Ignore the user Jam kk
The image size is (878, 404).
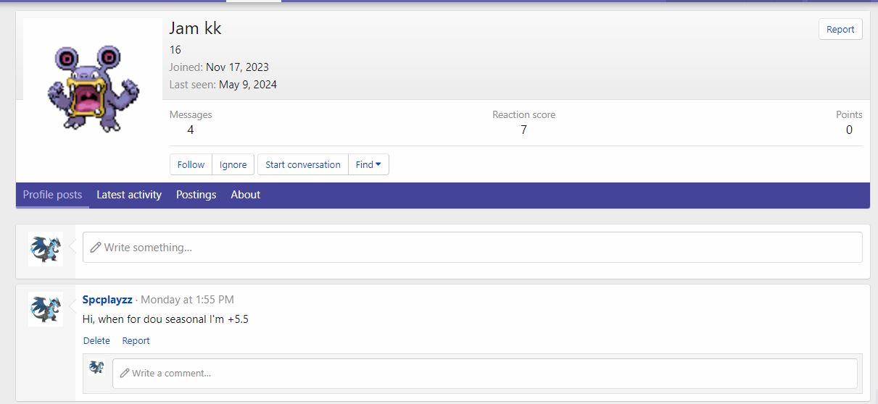tap(233, 164)
